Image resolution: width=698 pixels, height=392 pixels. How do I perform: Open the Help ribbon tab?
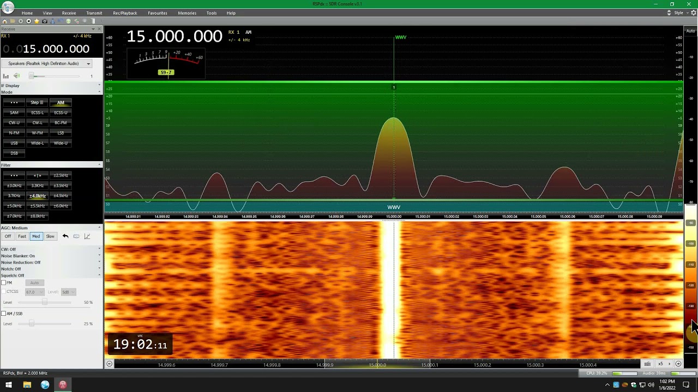tap(231, 13)
